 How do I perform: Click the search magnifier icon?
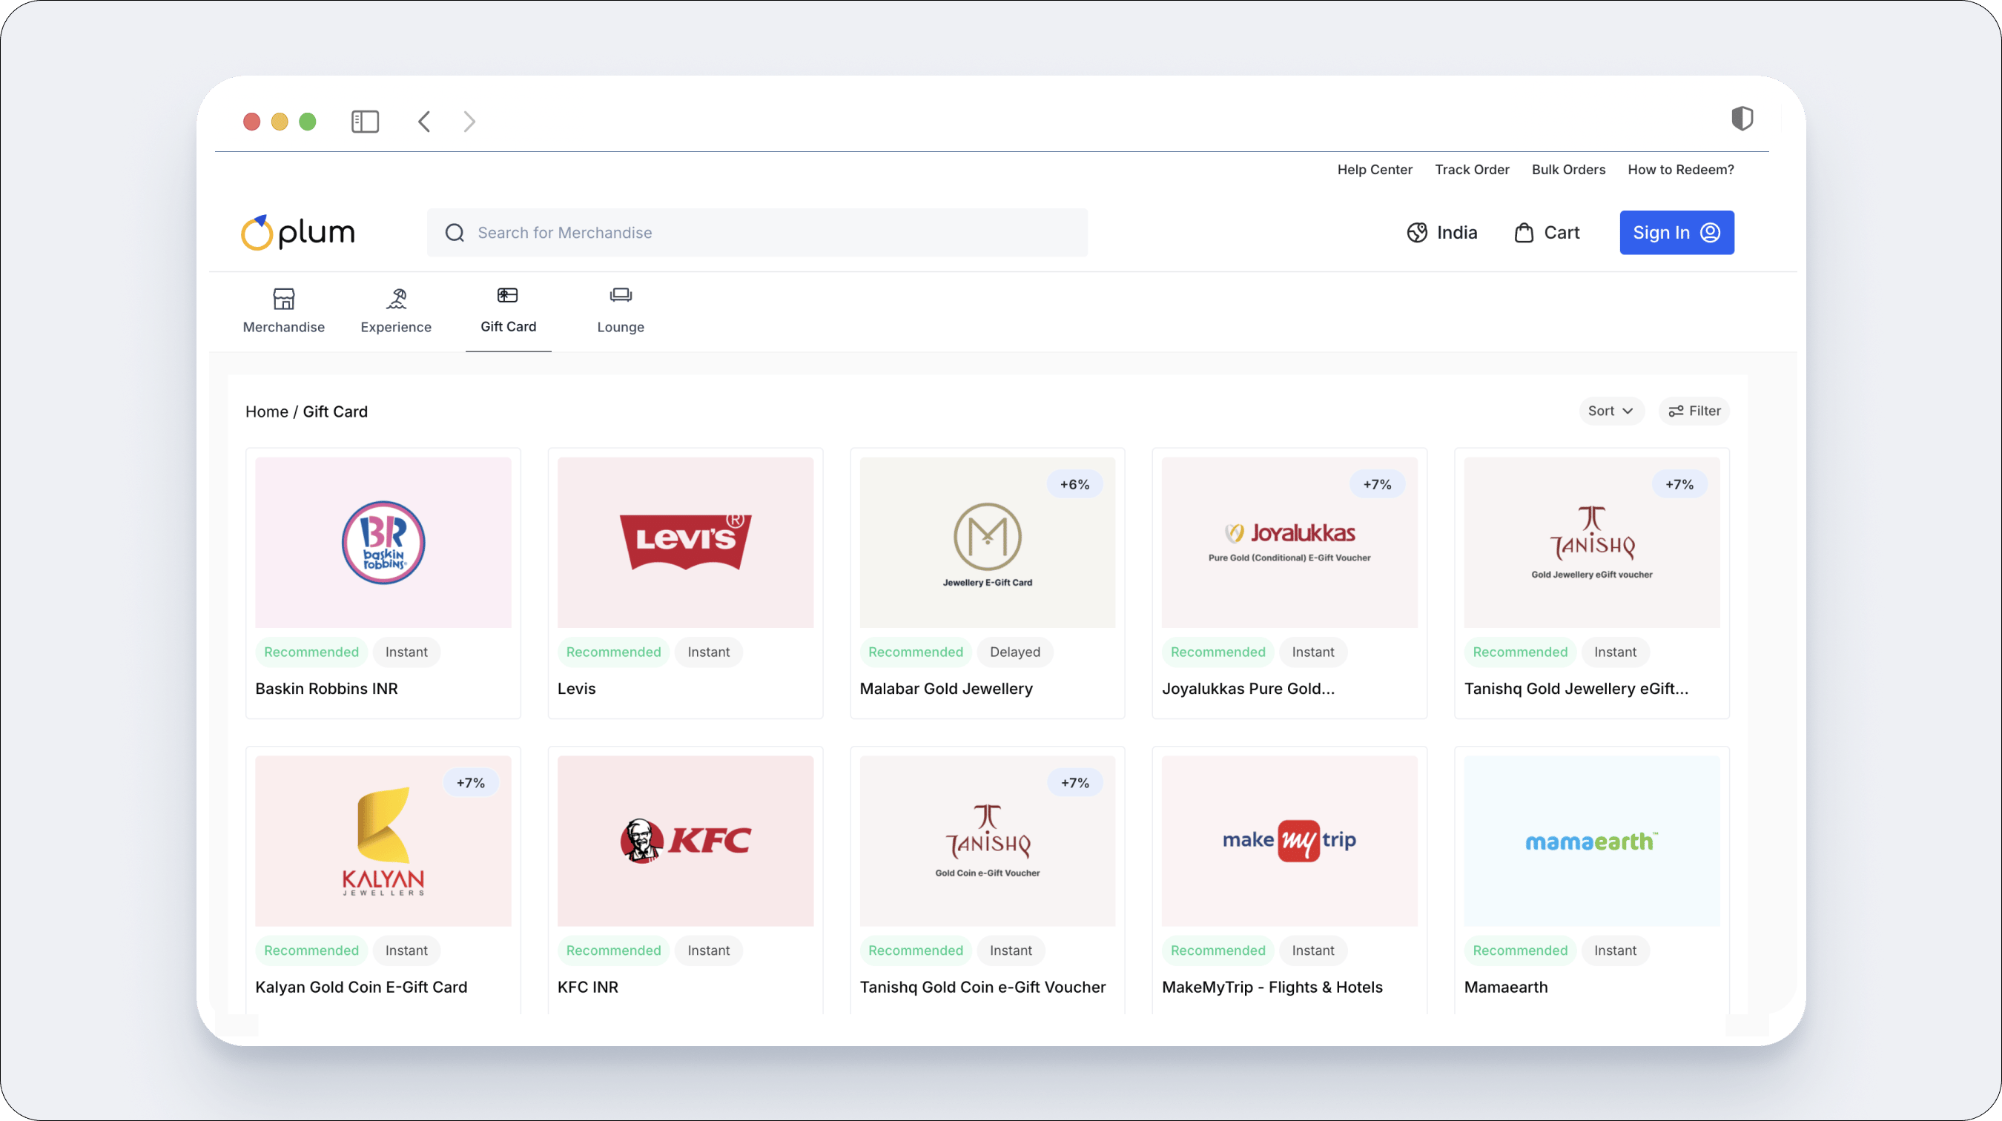455,232
